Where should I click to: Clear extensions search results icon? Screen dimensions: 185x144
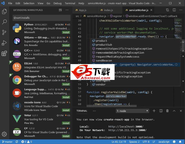[60, 10]
